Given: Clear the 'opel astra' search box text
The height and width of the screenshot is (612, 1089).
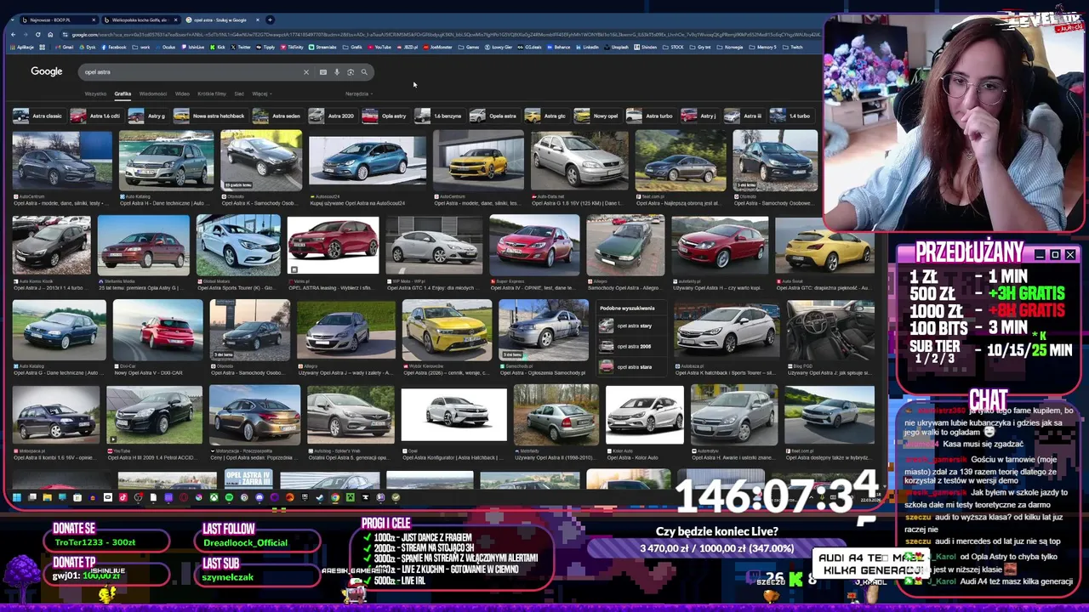Looking at the screenshot, I should tap(306, 72).
